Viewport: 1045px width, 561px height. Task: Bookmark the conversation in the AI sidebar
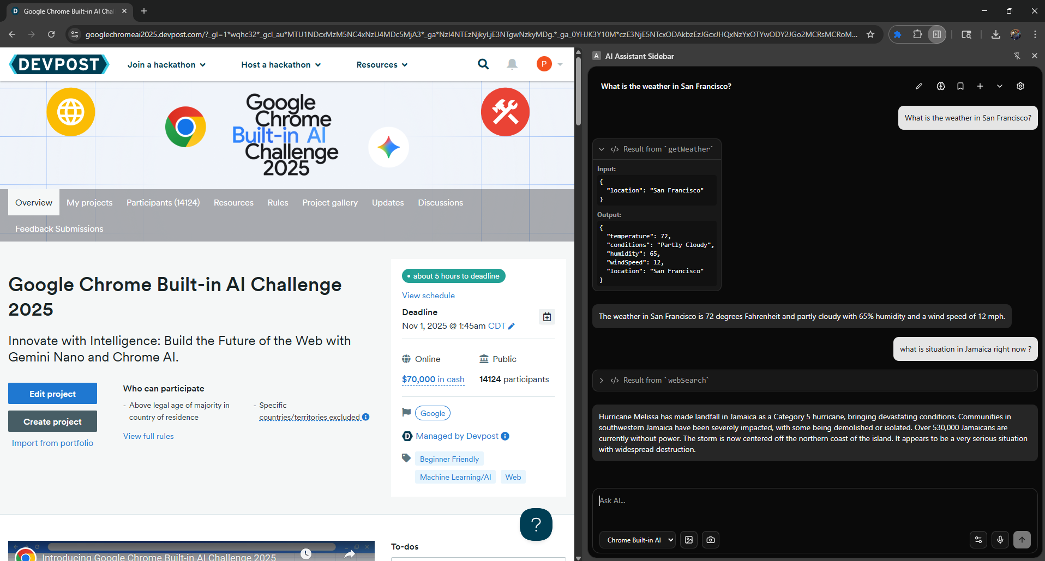click(x=960, y=86)
